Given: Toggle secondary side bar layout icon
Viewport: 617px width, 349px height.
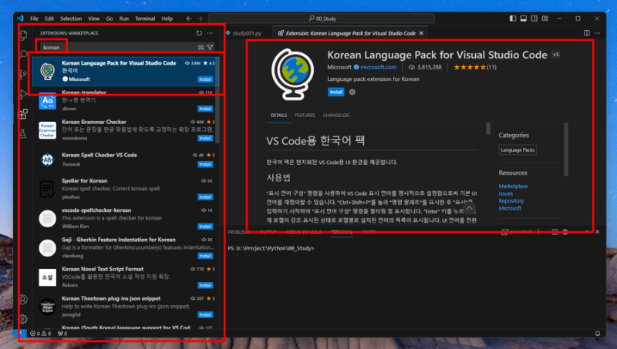Looking at the screenshot, I should [x=534, y=18].
